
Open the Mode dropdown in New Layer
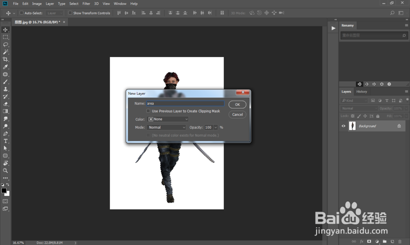[x=166, y=127]
